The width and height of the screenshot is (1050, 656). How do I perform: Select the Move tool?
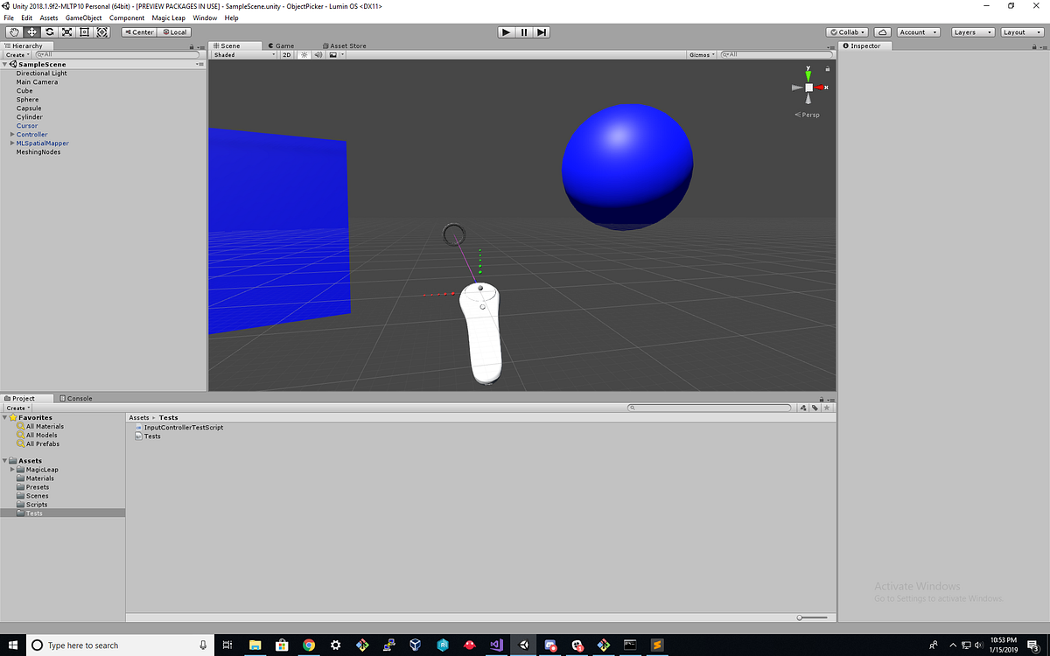[x=31, y=31]
